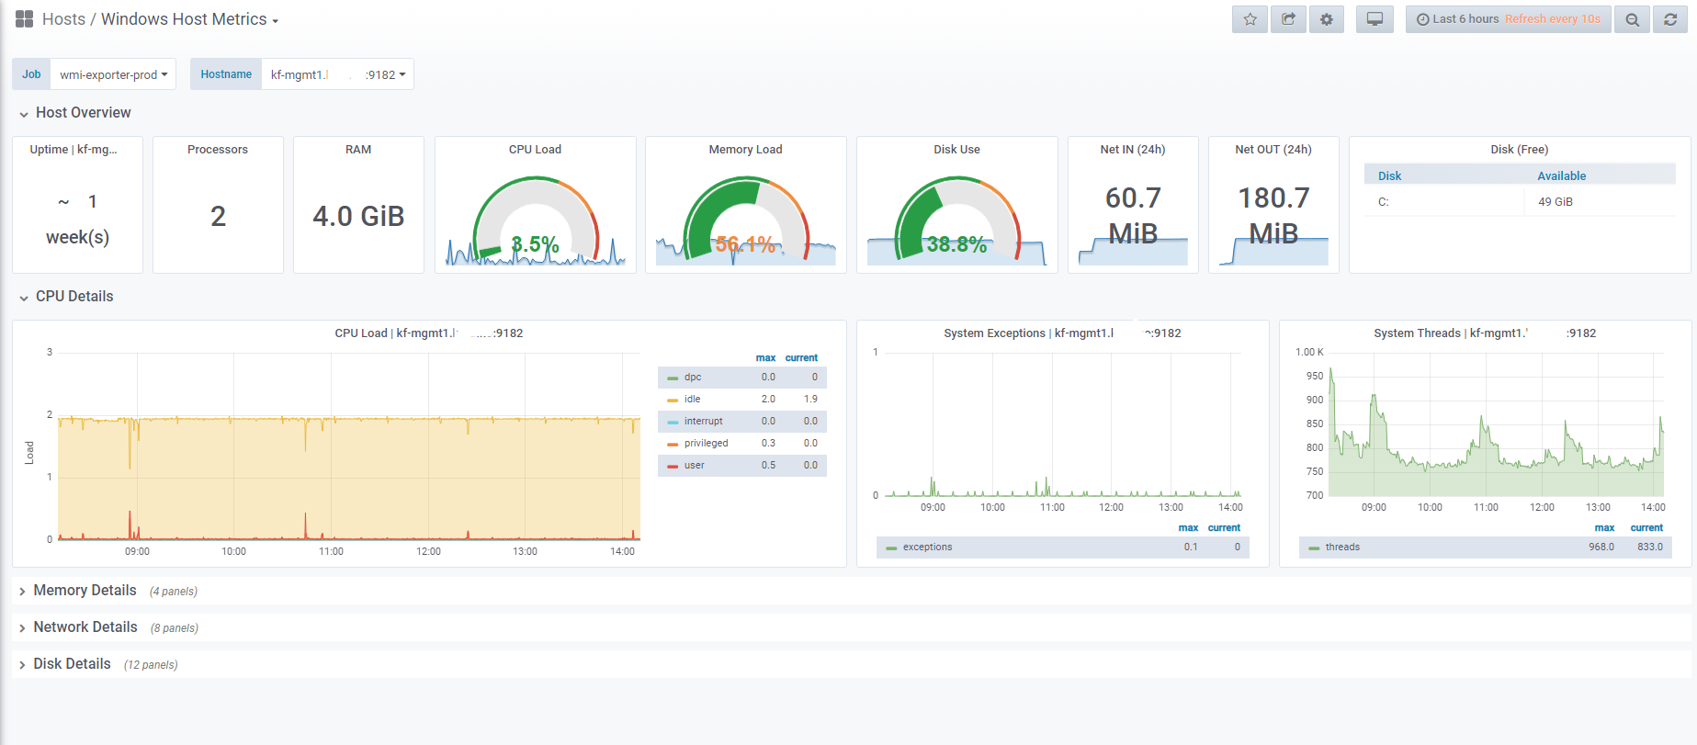Click the Grafana dashboards grid icon
This screenshot has height=745, width=1697.
pos(24,19)
